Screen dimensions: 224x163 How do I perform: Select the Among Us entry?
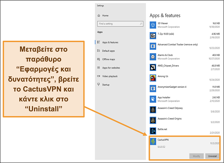[x=163, y=76]
